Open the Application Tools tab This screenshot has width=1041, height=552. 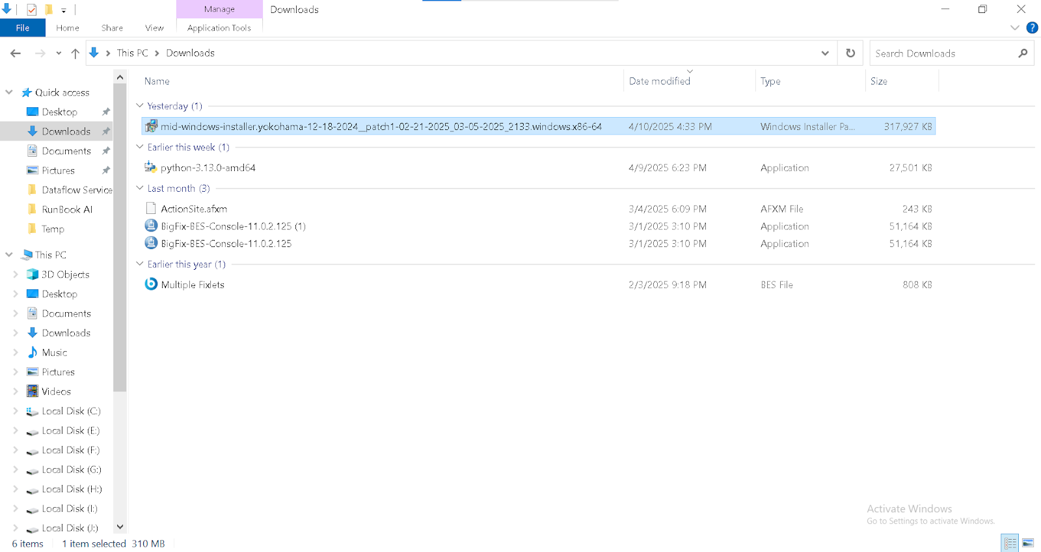coord(219,28)
